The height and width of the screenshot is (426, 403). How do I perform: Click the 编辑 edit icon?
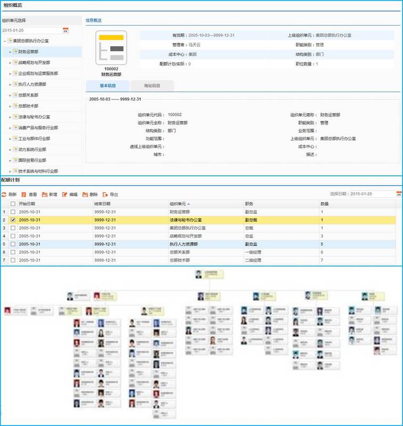(x=65, y=195)
